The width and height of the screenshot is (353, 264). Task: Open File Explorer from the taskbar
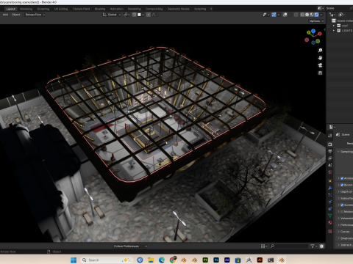[x=151, y=260]
